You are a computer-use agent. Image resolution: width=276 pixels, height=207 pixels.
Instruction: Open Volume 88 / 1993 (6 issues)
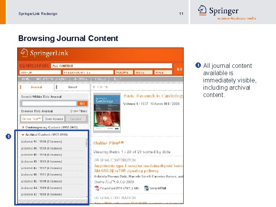41,161
